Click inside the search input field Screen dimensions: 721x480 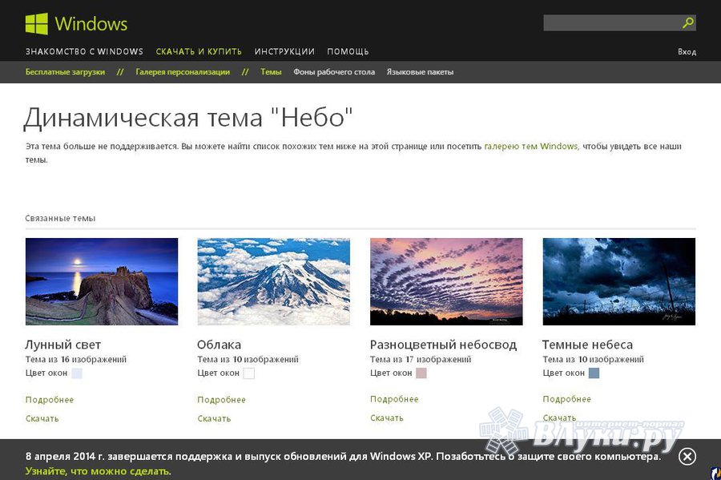610,22
